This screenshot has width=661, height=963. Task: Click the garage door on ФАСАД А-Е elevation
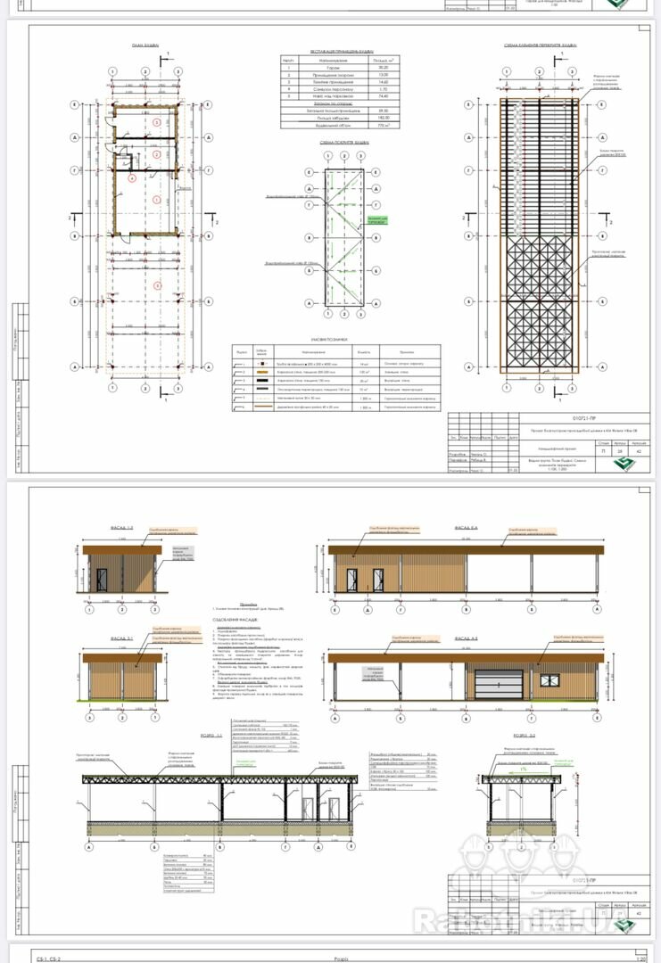click(x=499, y=684)
